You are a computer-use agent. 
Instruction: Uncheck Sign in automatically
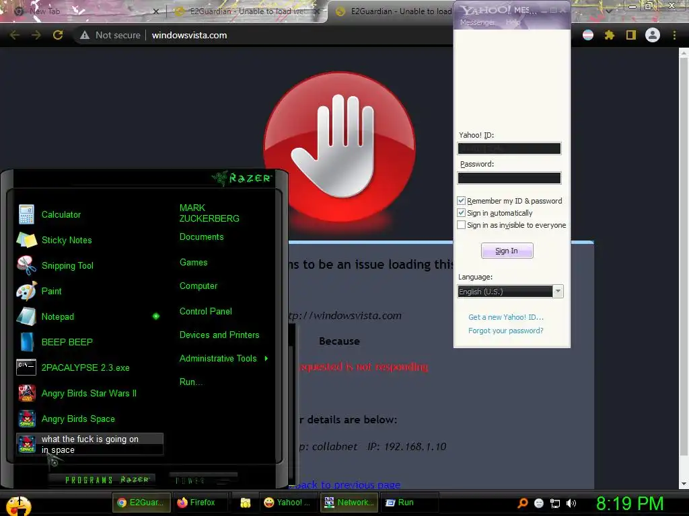click(462, 213)
